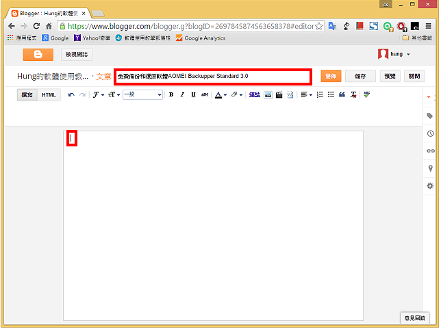The height and width of the screenshot is (329, 441).
Task: Open the location pin icon in sidebar
Action: 430,168
